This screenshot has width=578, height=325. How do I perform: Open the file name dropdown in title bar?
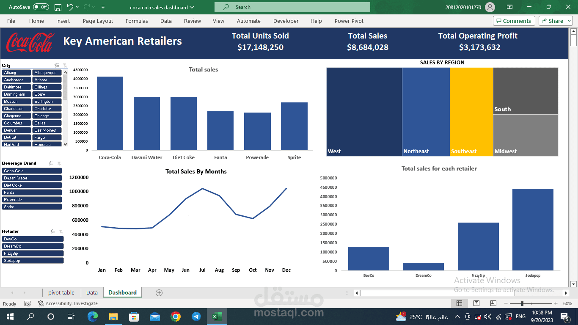(x=192, y=7)
